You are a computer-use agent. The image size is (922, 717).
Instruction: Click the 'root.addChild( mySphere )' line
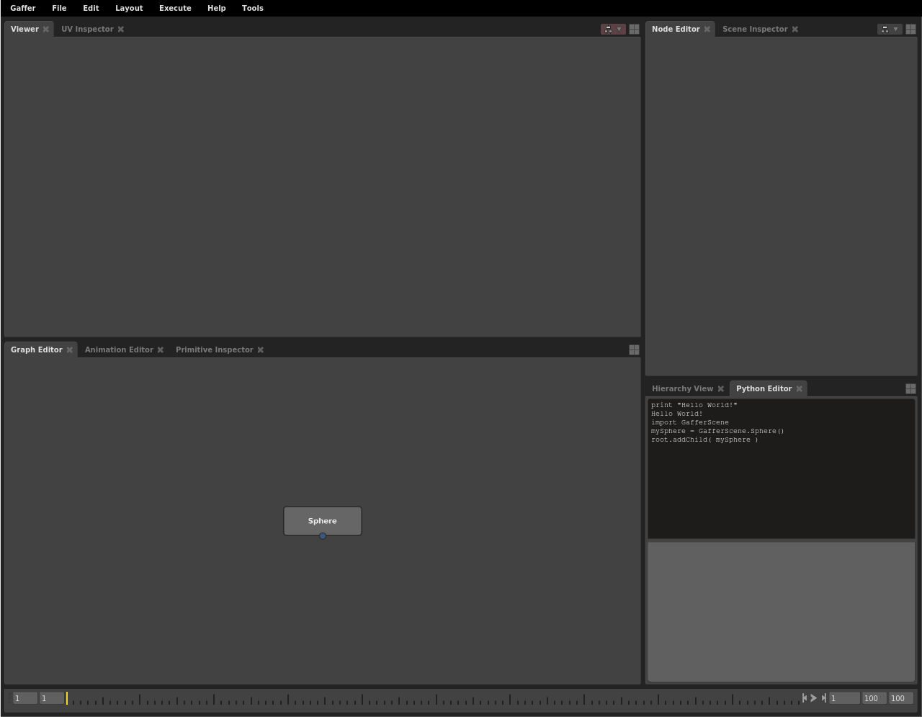[704, 440]
